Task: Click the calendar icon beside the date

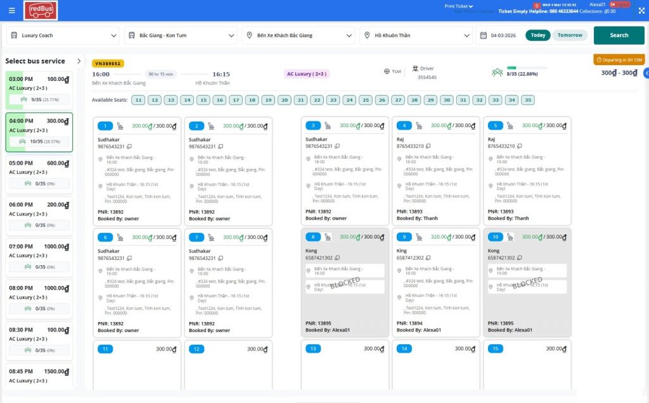Action: point(484,35)
